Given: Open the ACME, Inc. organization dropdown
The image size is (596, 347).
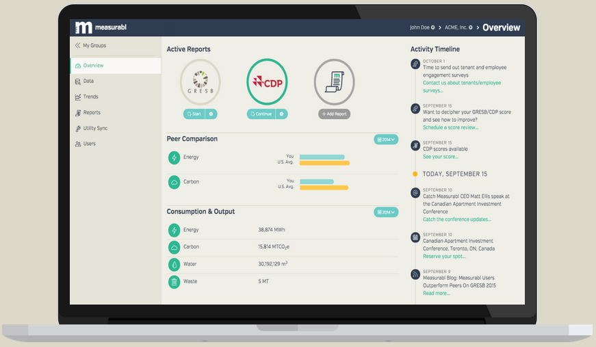Looking at the screenshot, I should click(458, 27).
